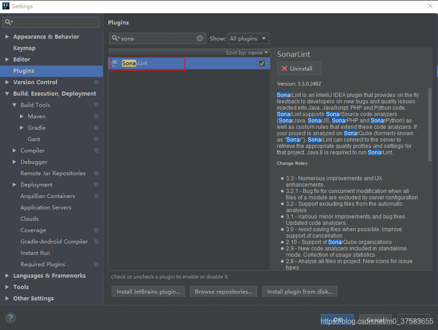Image resolution: width=438 pixels, height=330 pixels.
Task: Open Clouds settings page
Action: click(x=29, y=218)
